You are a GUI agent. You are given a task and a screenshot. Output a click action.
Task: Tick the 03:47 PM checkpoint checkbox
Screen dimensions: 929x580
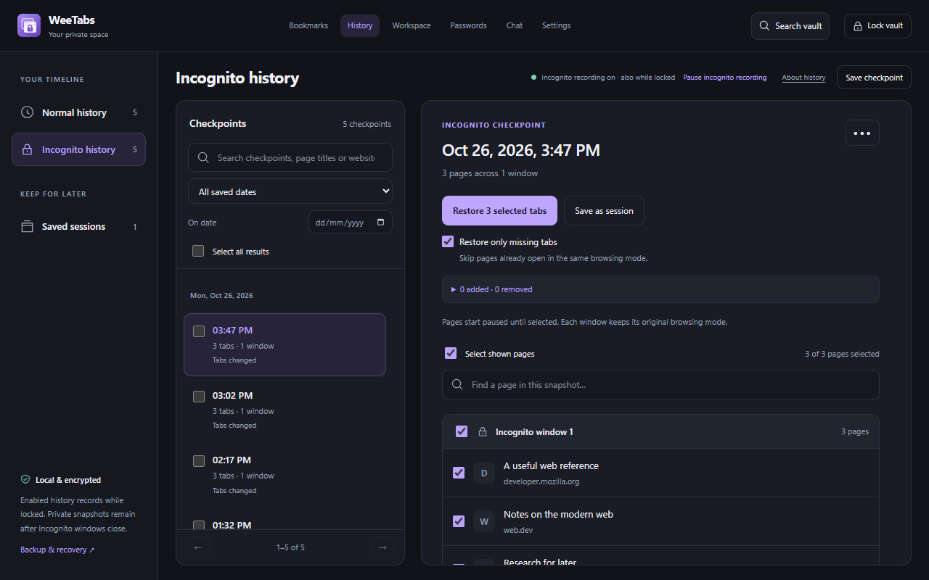coord(199,331)
